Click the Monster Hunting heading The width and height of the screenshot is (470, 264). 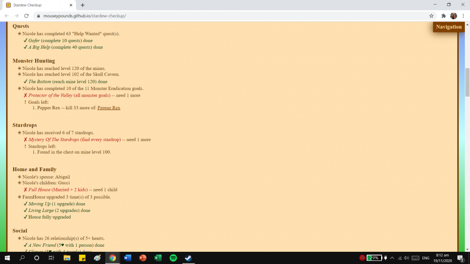33,60
